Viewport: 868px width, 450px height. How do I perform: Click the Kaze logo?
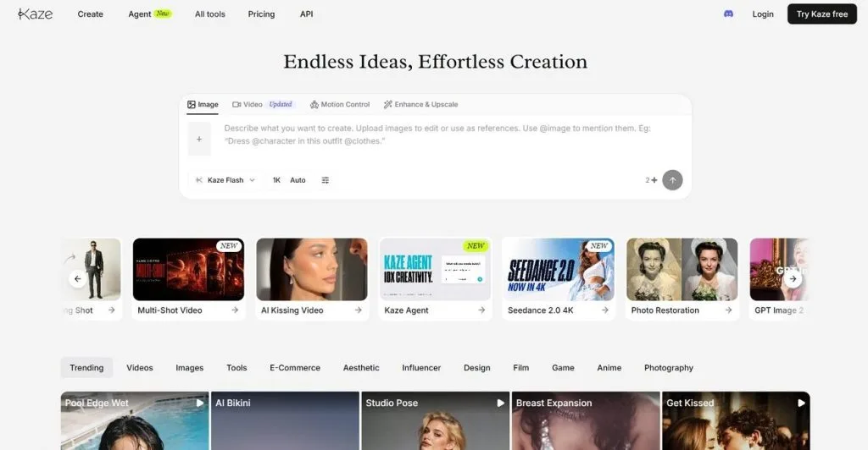point(35,14)
